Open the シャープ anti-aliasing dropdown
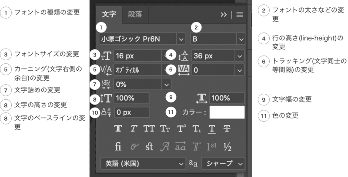Viewport: 348px width, 177px height. click(x=223, y=164)
